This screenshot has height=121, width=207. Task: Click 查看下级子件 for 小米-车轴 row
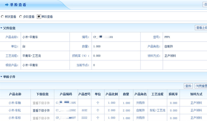click(x=41, y=103)
